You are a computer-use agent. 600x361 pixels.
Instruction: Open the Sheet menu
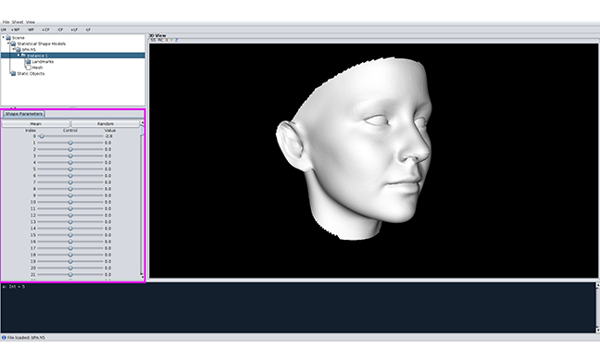(18, 22)
